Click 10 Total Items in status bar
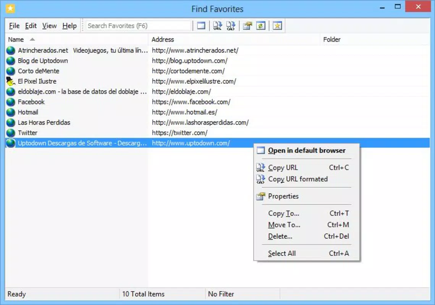This screenshot has width=435, height=305. (144, 294)
